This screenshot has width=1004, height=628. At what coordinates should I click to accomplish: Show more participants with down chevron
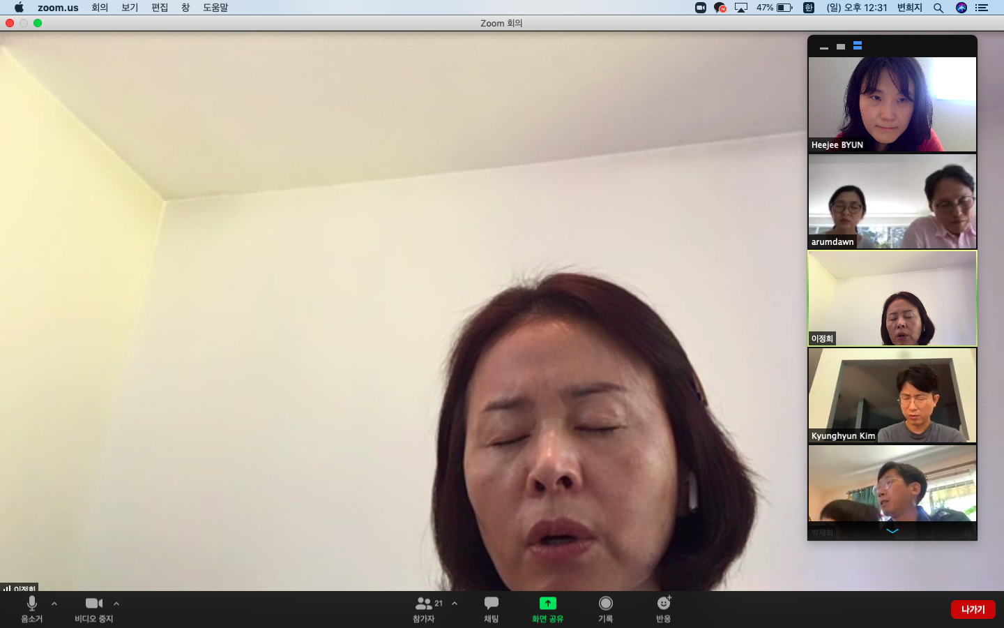click(892, 531)
